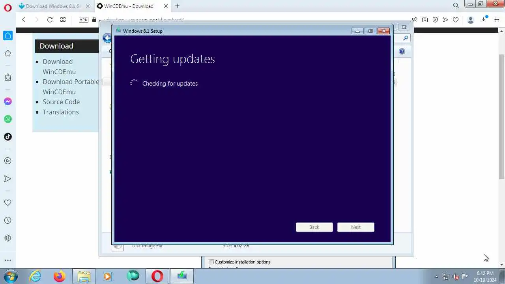Click the Download sidebar heading
505x284 pixels.
click(56, 46)
